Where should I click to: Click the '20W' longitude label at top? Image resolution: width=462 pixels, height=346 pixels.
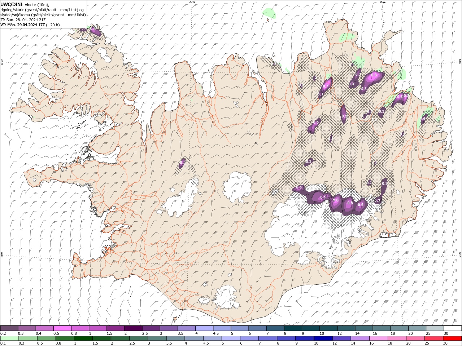click(x=192, y=2)
